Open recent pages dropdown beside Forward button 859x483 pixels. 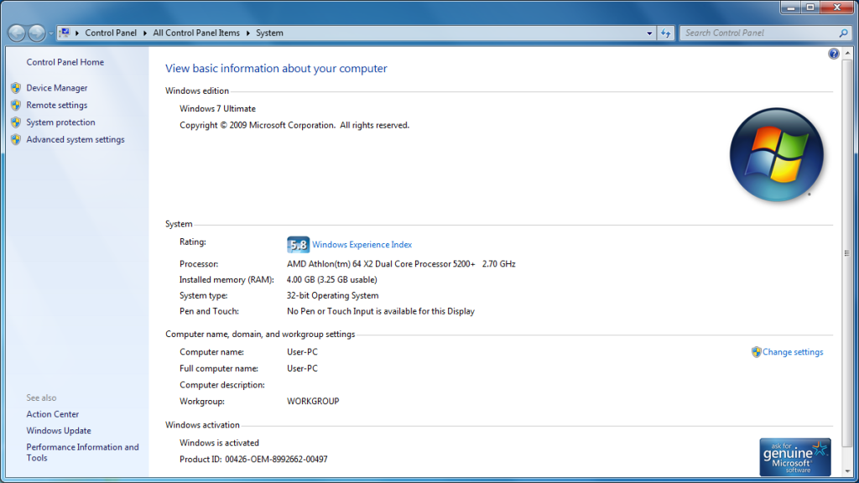(x=51, y=34)
